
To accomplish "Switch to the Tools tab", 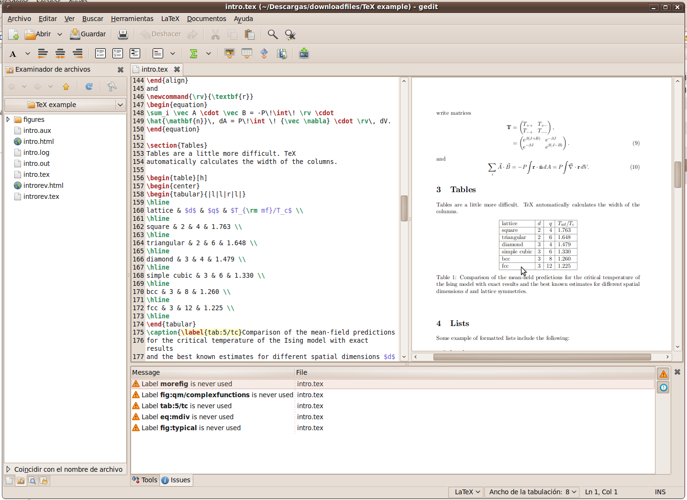I will pos(145,480).
